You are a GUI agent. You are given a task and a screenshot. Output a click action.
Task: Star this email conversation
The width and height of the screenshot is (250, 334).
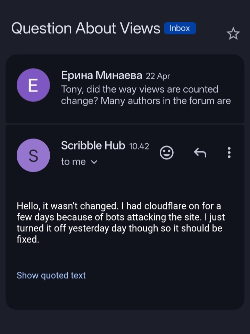pyautogui.click(x=233, y=34)
